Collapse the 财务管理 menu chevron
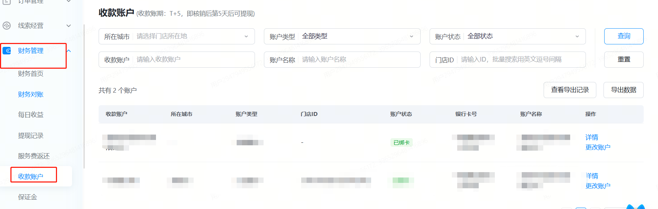 click(69, 51)
